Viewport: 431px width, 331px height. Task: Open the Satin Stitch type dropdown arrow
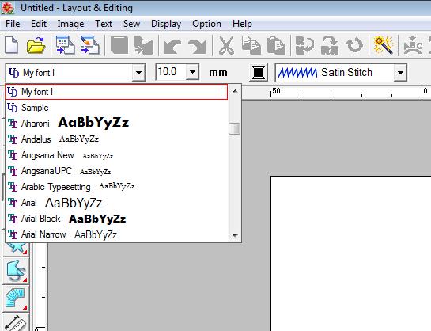[x=400, y=73]
